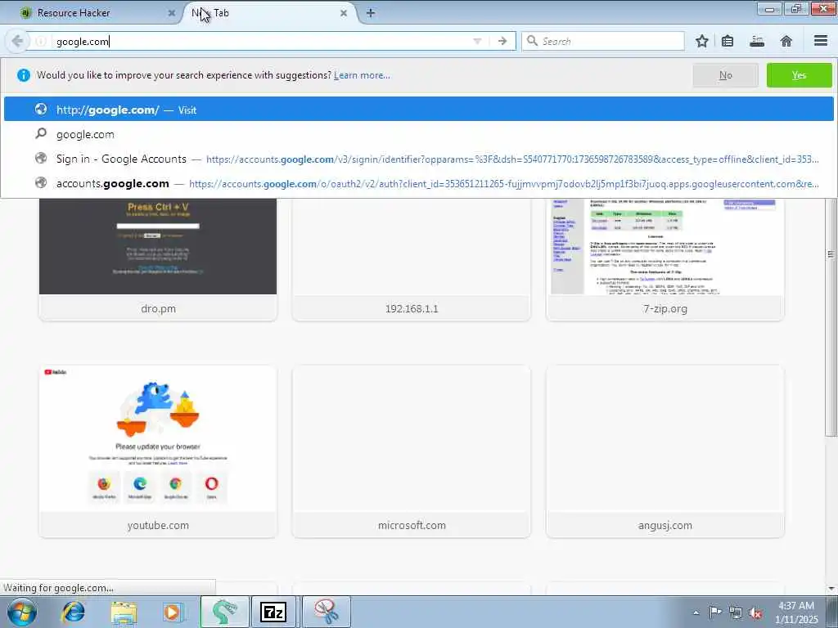Select the New Tab tab
Viewport: 838px width, 628px height.
(268, 13)
